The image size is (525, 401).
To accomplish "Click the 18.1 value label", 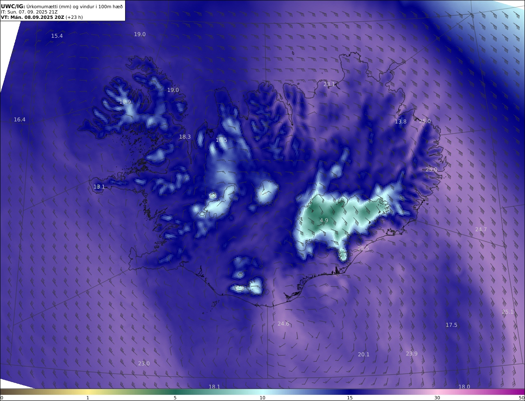I will (215, 387).
